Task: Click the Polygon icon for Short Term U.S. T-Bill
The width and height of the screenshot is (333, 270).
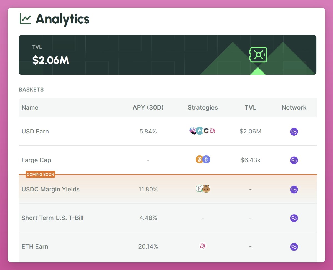Action: tap(294, 218)
